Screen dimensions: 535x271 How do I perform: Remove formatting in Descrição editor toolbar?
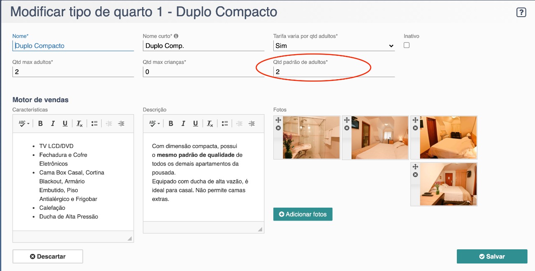point(210,123)
